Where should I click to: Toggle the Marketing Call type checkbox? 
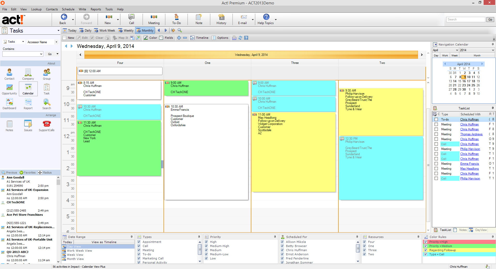click(139, 258)
